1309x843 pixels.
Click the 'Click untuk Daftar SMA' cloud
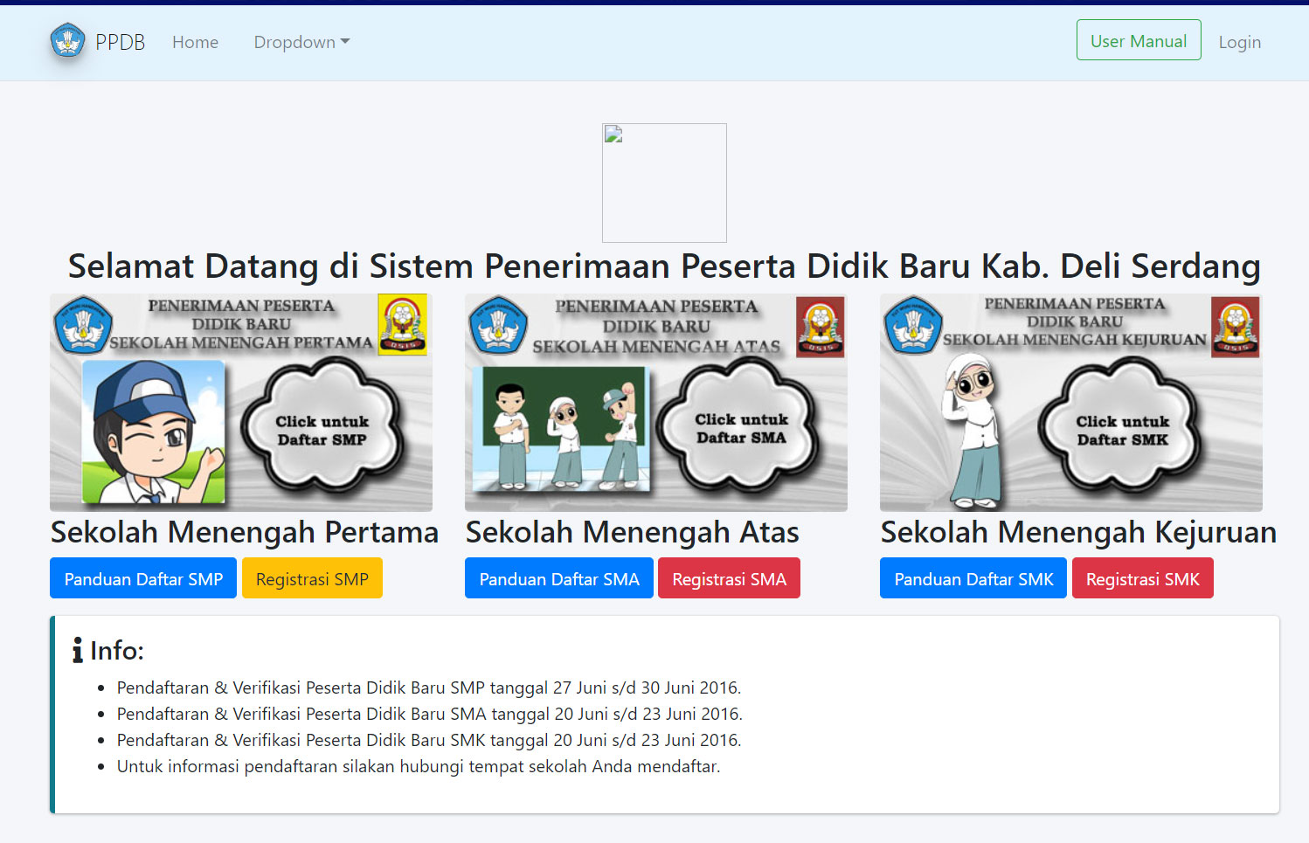coord(741,428)
